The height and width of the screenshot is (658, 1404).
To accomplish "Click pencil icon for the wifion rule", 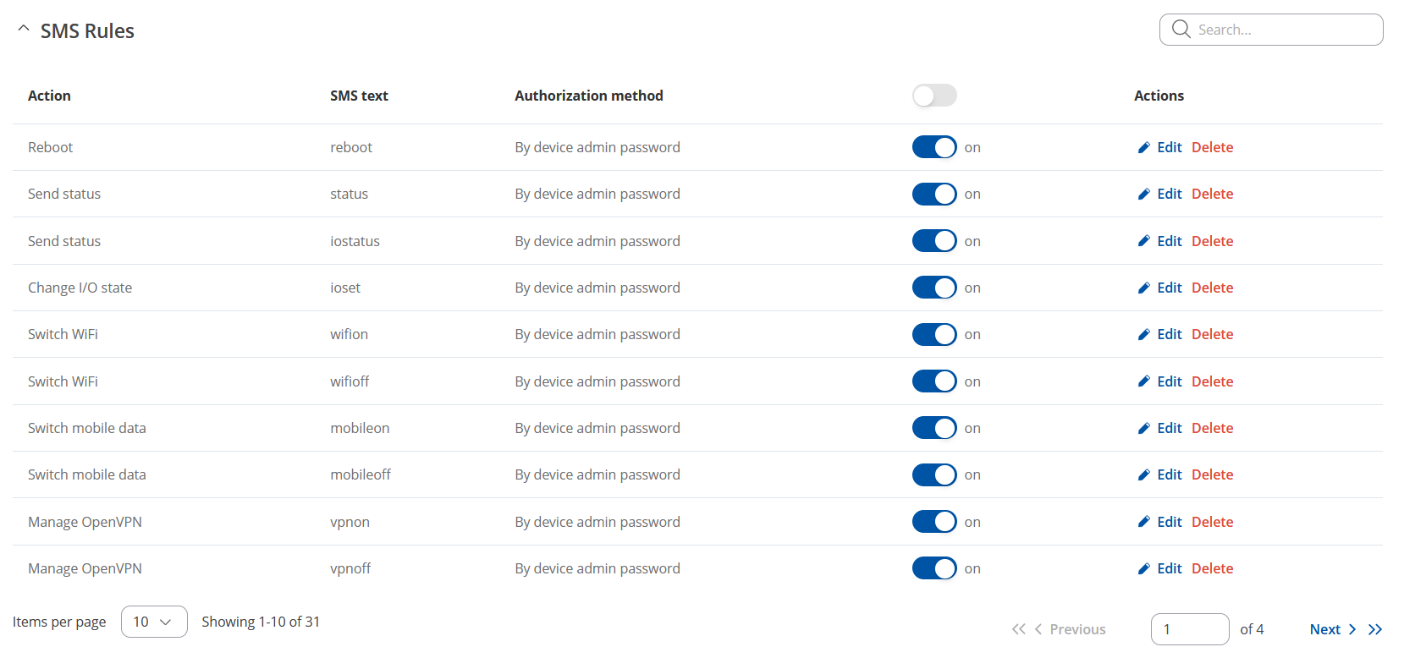I will coord(1143,334).
